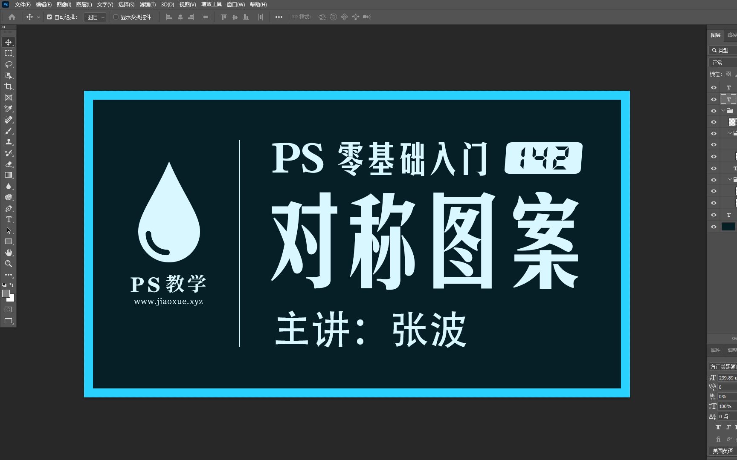Open the 类型 layer filter dropdown
Viewport: 737px width, 460px height.
[723, 50]
